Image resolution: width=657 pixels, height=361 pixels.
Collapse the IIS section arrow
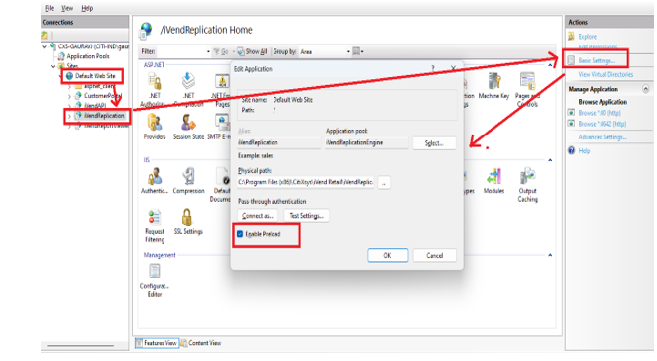coord(550,160)
